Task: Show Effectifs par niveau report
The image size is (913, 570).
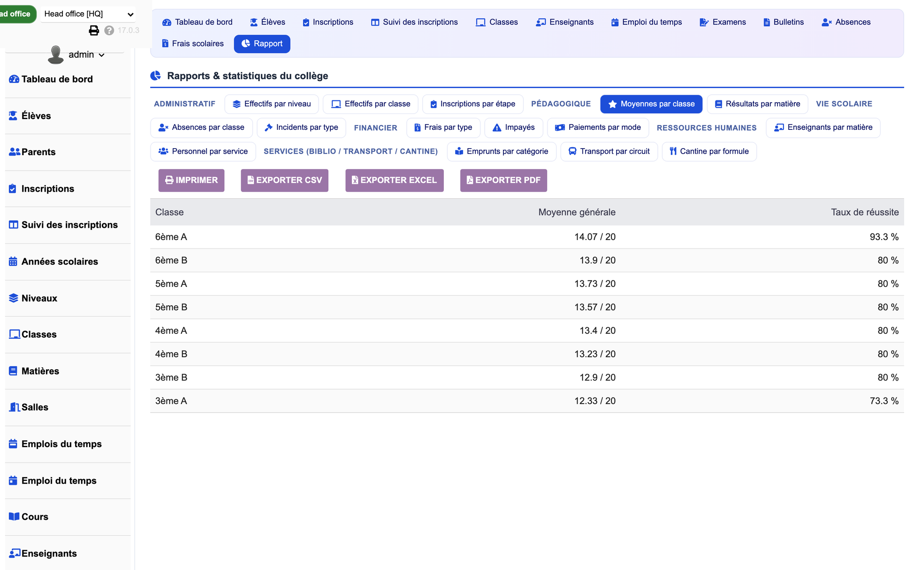Action: [272, 104]
